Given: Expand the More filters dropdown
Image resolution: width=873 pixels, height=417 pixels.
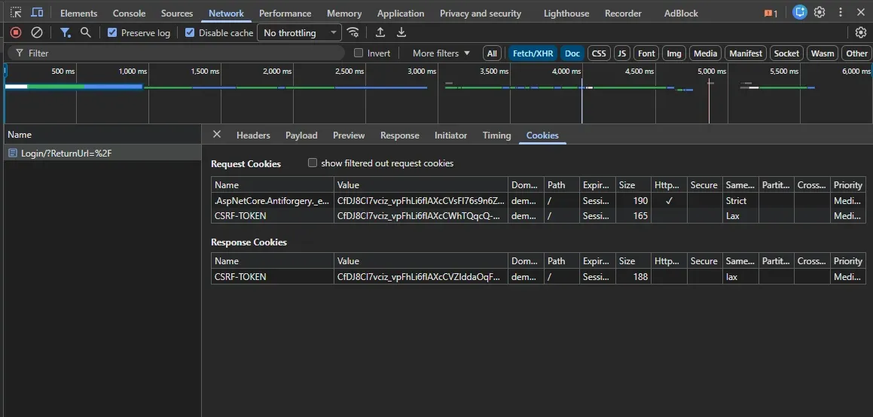Looking at the screenshot, I should [441, 53].
